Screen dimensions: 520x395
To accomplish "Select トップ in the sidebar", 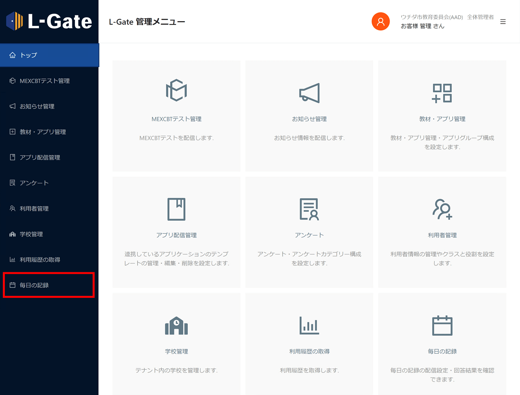I will pos(49,55).
